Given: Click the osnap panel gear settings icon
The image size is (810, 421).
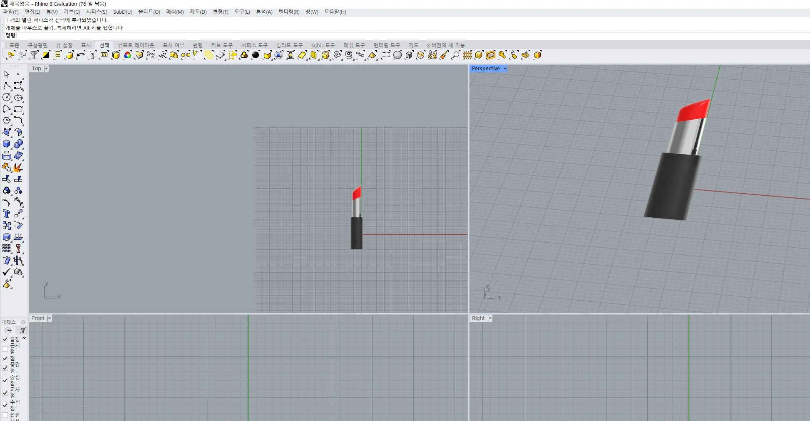Looking at the screenshot, I should (23, 322).
